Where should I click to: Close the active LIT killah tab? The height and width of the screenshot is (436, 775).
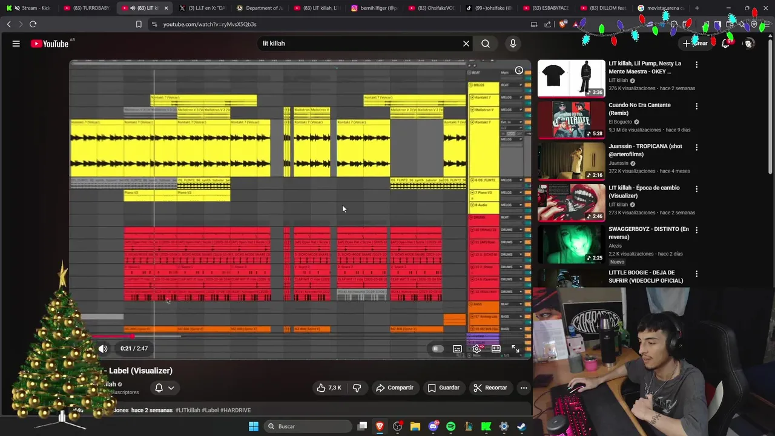[166, 8]
